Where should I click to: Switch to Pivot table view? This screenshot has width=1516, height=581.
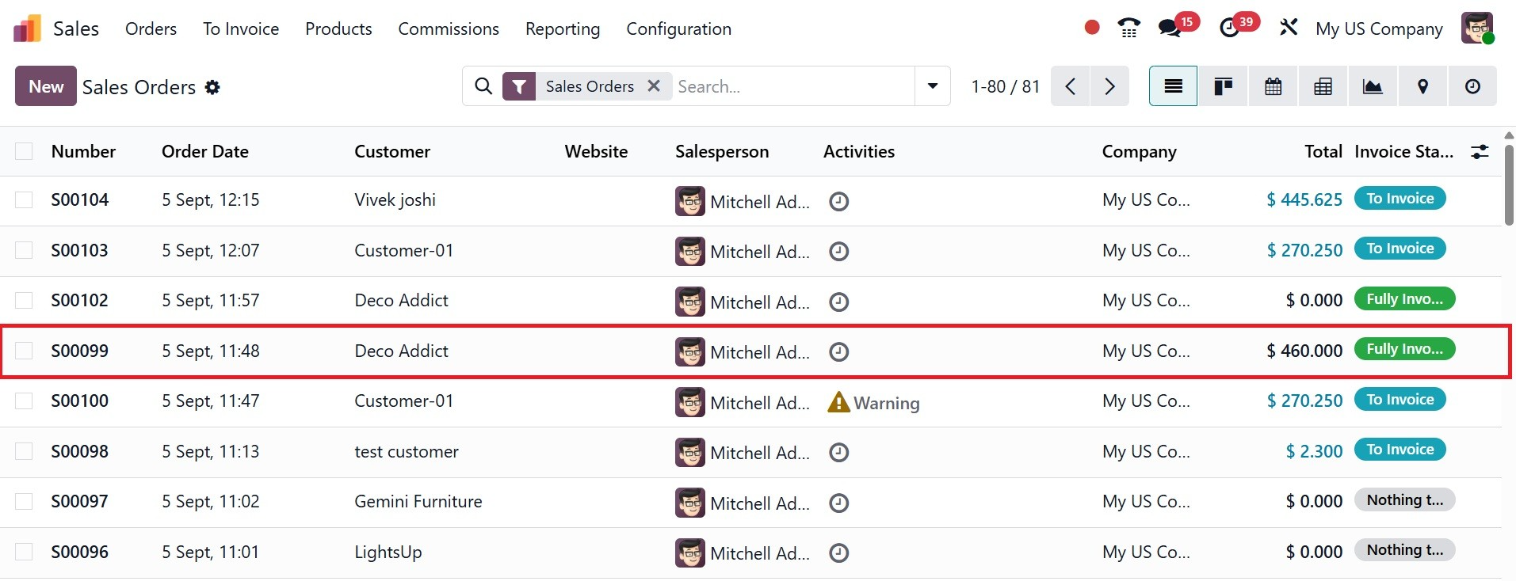[x=1323, y=86]
